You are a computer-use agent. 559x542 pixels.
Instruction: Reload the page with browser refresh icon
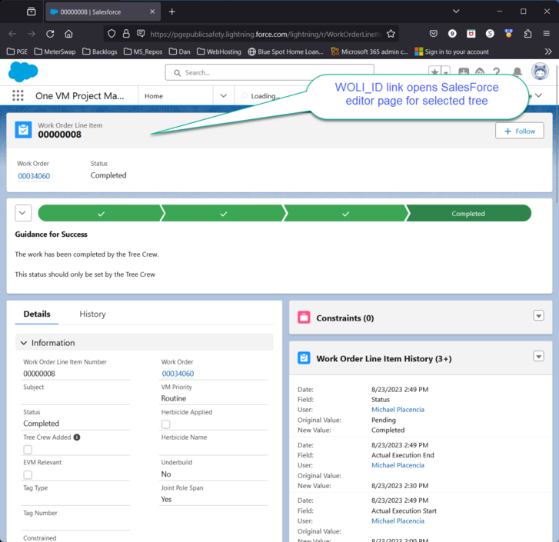click(x=50, y=34)
